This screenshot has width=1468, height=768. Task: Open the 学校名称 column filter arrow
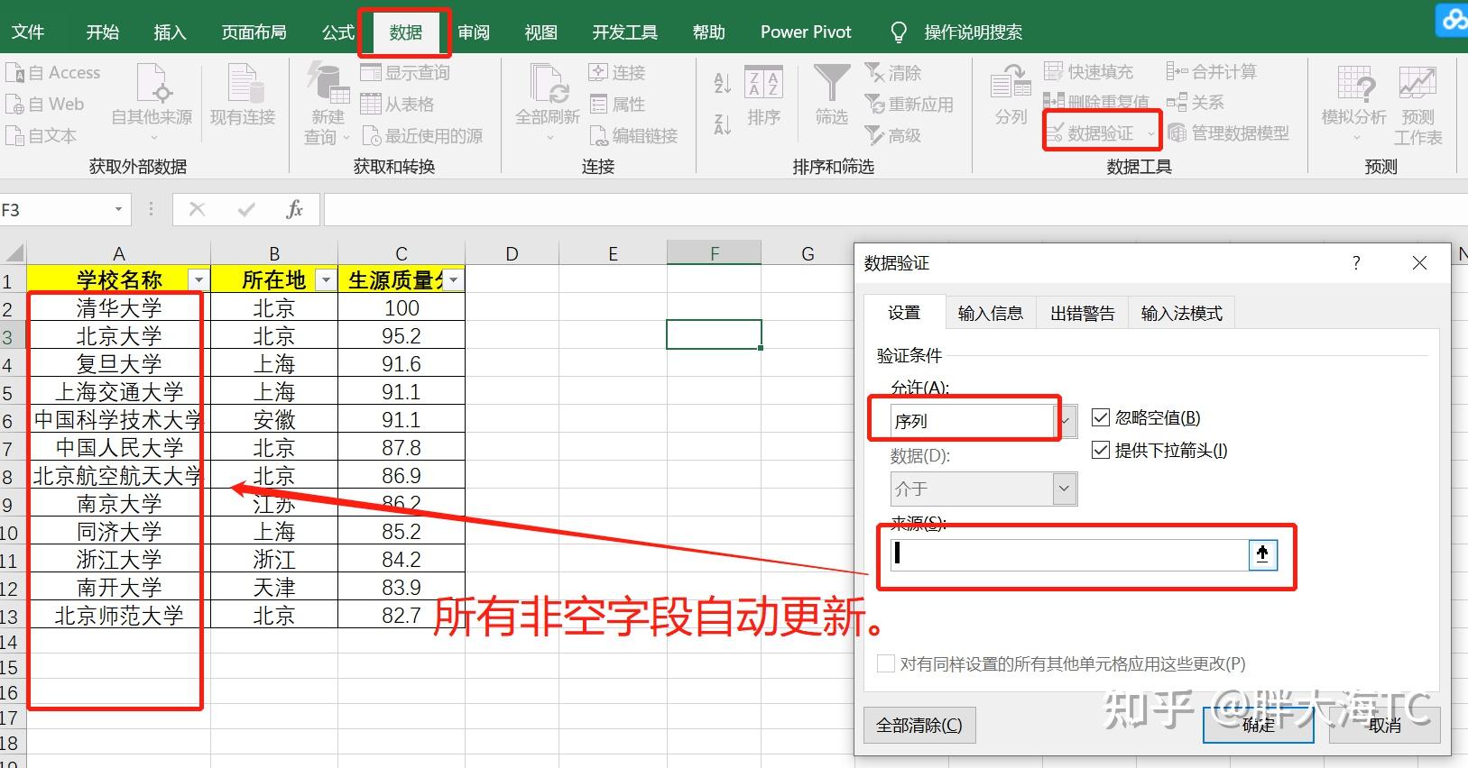pos(198,280)
